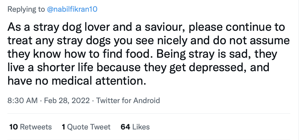Open the Twitter for Android source link
Viewport: 300px width, 140px height.
[128, 101]
